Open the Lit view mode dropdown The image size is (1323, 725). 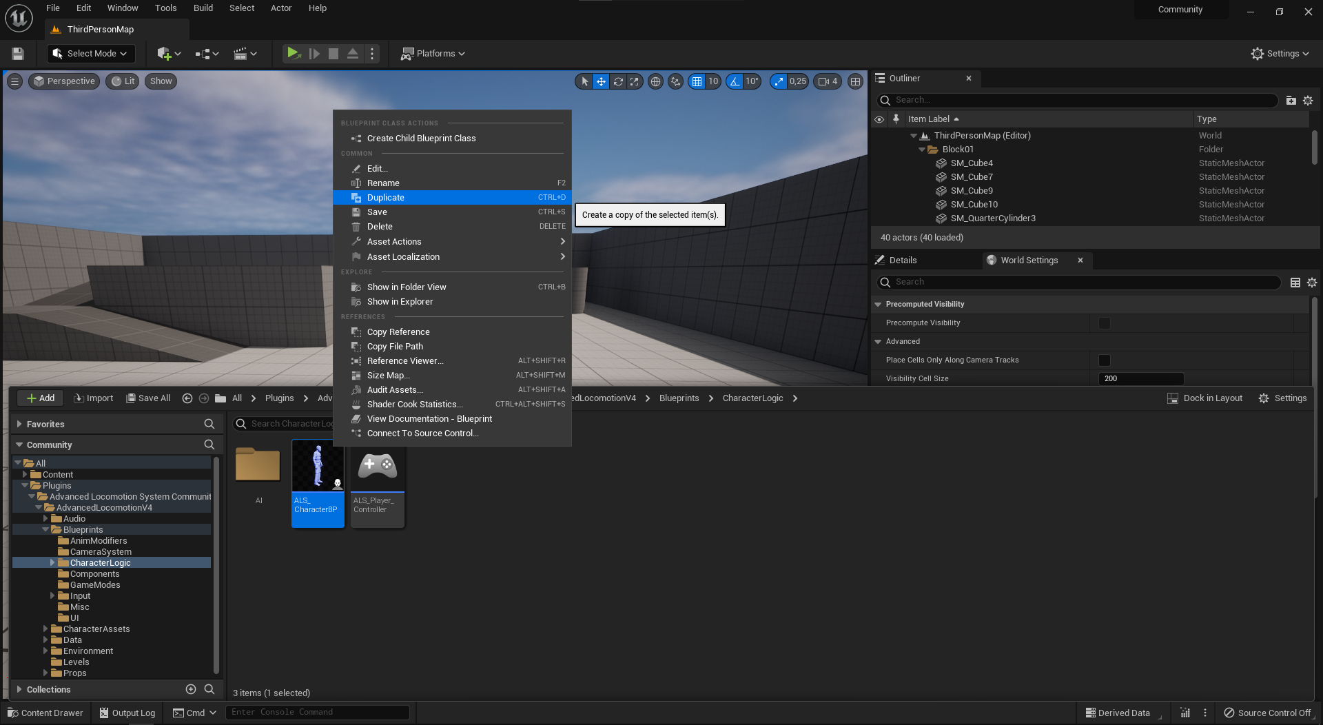coord(123,81)
